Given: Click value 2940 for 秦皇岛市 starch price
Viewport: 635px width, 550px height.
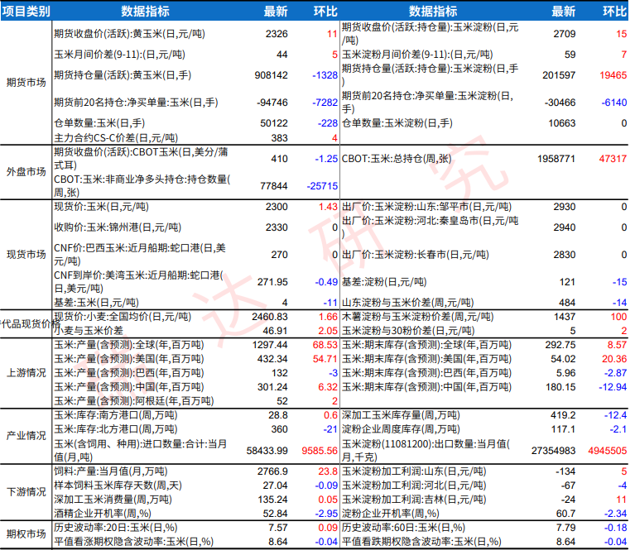Looking at the screenshot, I should click(565, 227).
